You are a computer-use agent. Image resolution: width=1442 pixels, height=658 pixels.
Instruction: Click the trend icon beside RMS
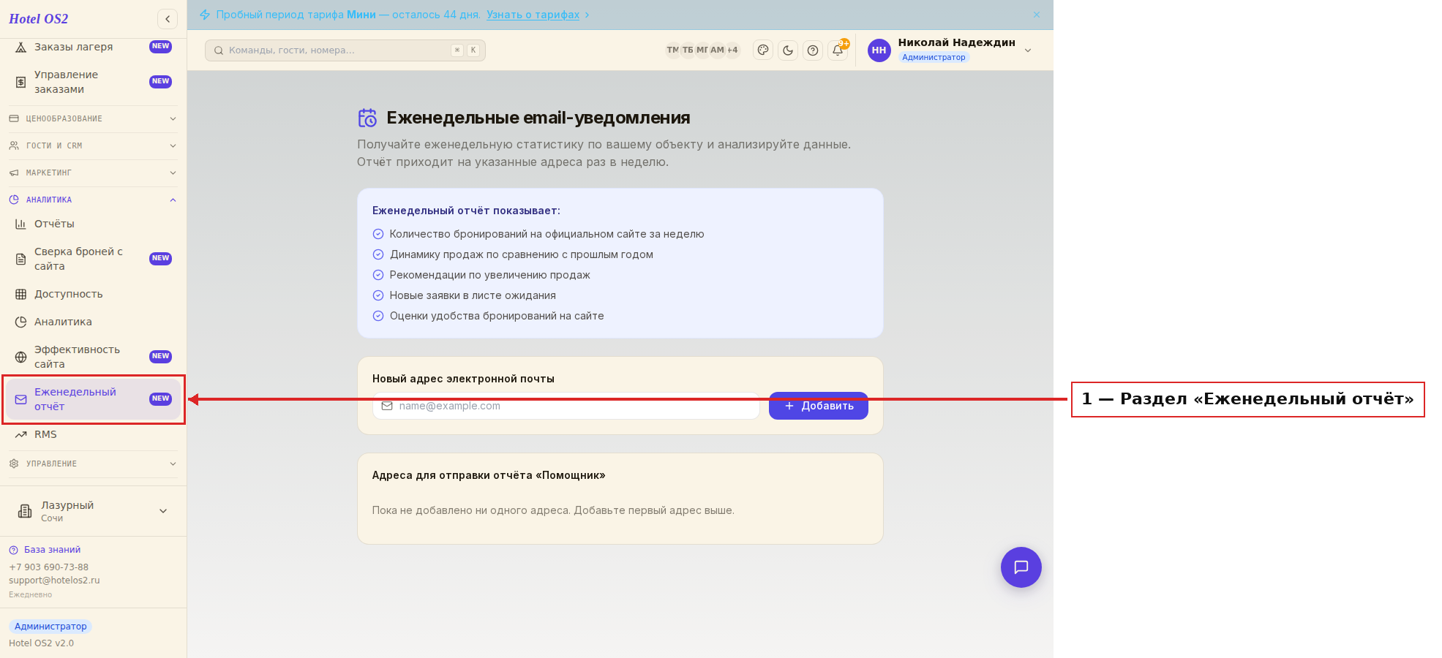pos(21,434)
